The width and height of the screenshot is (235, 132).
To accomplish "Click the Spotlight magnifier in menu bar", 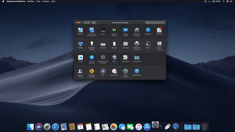I will pyautogui.click(x=223, y=1).
